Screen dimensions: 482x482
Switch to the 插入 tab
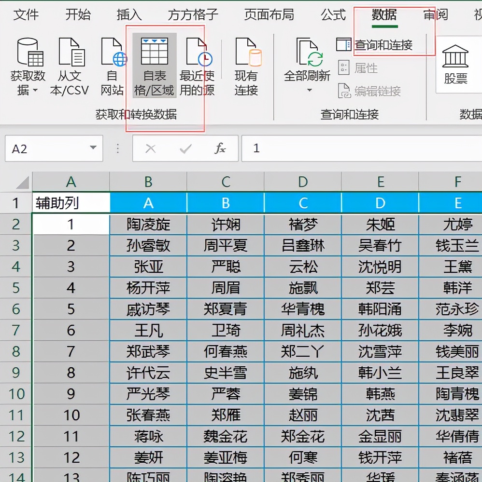coord(129,15)
